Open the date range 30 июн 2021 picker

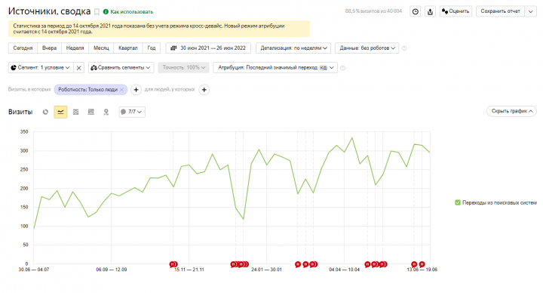coord(208,48)
